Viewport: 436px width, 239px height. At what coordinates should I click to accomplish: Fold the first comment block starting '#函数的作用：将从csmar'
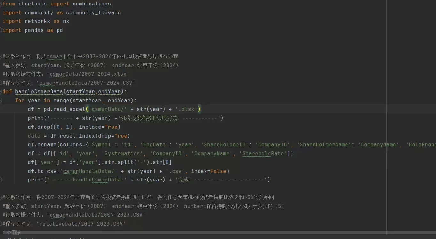1,57
